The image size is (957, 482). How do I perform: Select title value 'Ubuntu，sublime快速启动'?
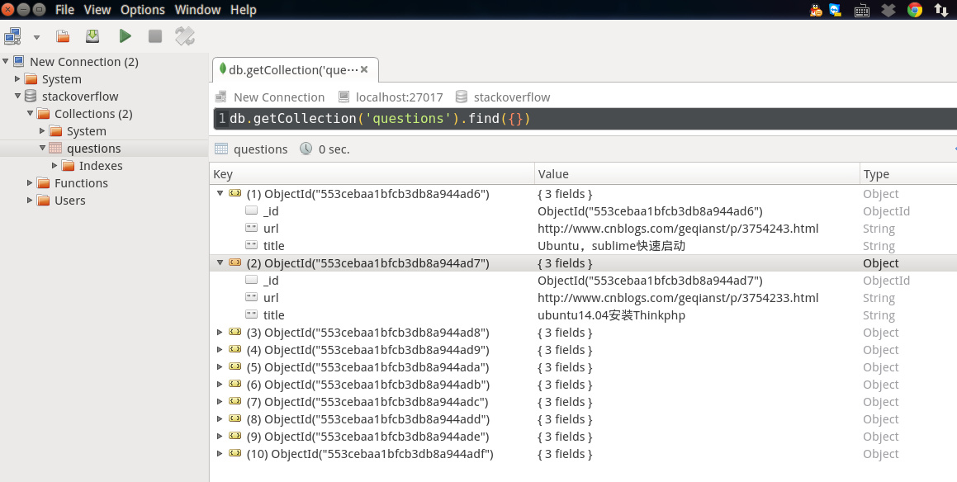tap(611, 246)
